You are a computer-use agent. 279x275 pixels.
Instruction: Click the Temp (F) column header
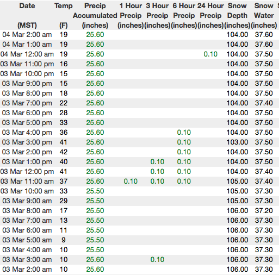coord(64,16)
